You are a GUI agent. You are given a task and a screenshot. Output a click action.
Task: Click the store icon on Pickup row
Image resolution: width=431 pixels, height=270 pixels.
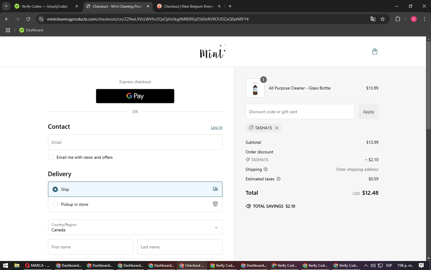[215, 204]
